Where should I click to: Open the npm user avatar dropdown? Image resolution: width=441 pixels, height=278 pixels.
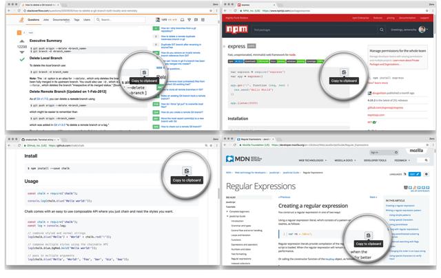tap(423, 30)
